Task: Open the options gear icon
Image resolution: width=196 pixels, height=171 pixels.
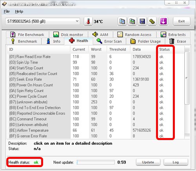Action: (x=152, y=21)
